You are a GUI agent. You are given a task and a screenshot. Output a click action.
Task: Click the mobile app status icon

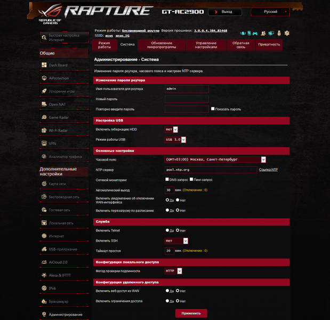click(x=249, y=33)
